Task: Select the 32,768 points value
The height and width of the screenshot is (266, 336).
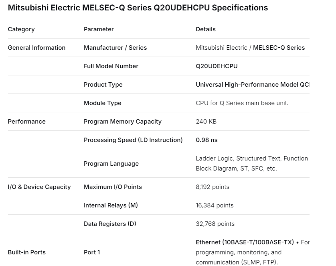Action: click(x=215, y=224)
